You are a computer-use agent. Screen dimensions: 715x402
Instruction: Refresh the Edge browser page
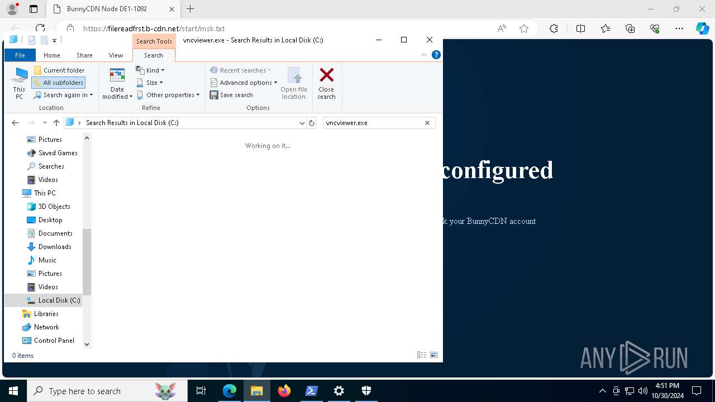coord(40,28)
